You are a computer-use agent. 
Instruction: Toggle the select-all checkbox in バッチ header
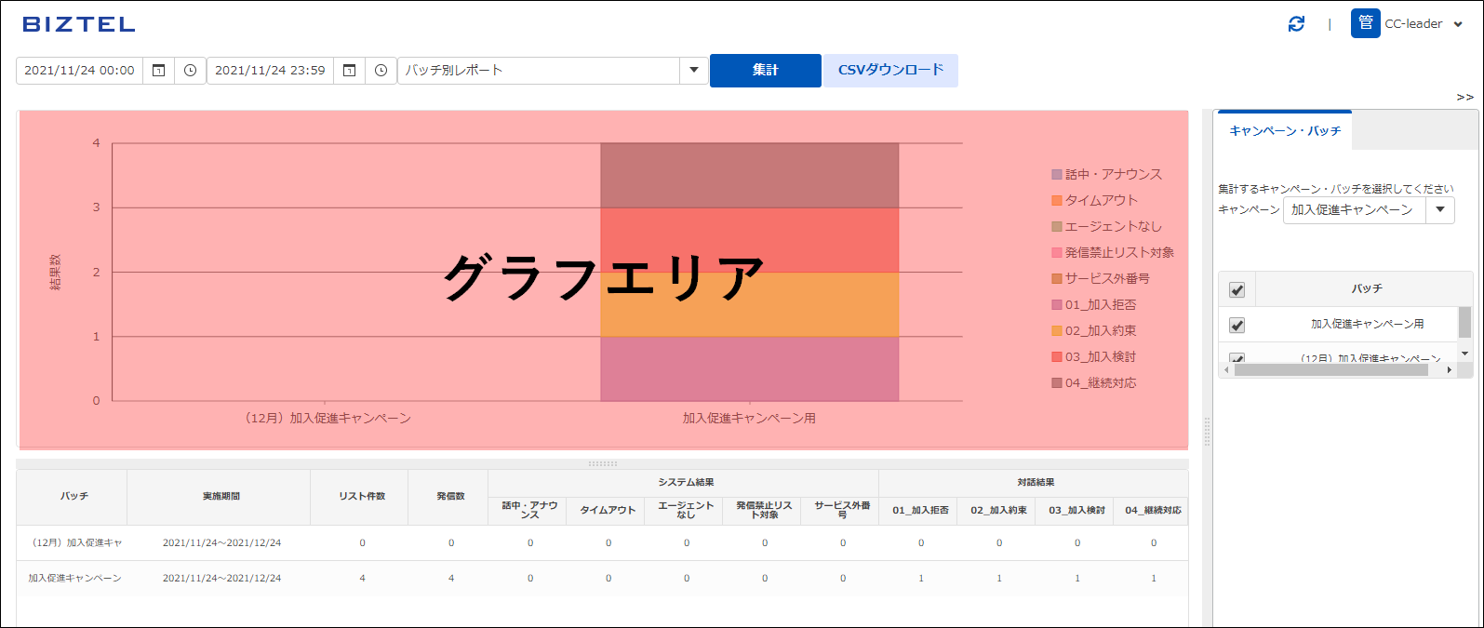click(1237, 290)
